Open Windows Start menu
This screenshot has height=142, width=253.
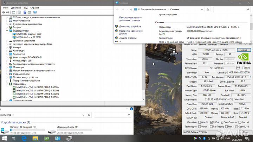(x=4, y=138)
